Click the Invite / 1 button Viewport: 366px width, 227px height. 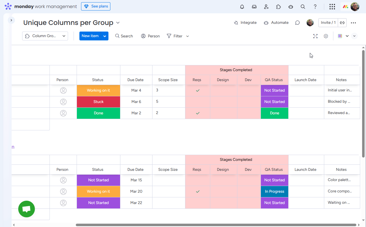click(328, 22)
